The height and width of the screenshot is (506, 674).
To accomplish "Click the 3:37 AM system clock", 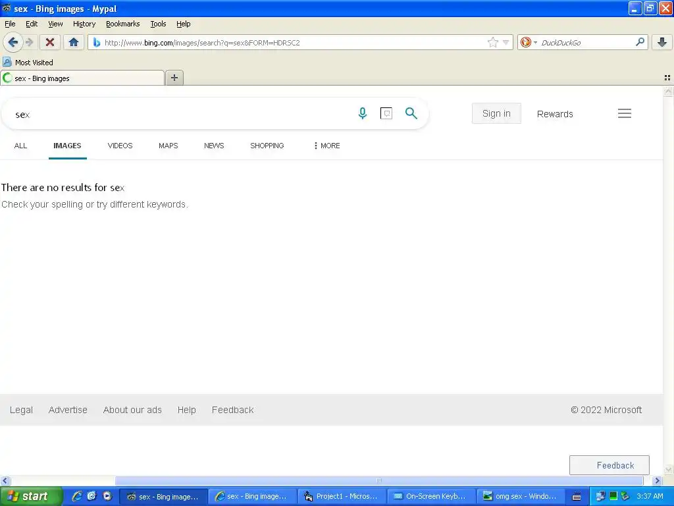I will [x=650, y=496].
